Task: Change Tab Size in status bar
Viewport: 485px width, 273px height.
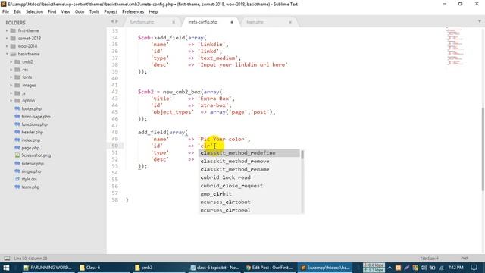Action: [x=429, y=258]
